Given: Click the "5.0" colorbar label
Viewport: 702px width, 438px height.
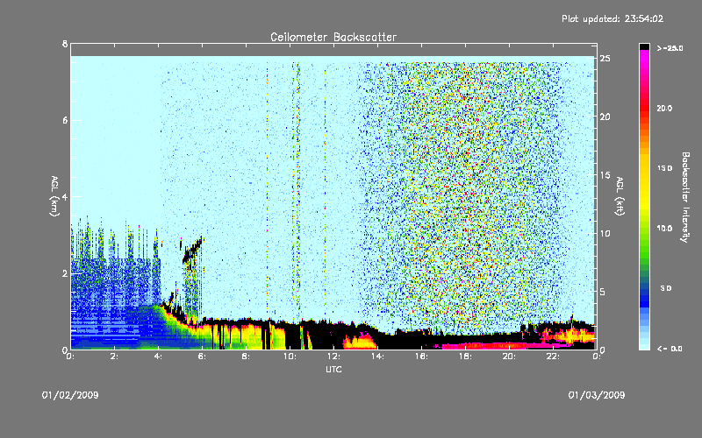Looking at the screenshot, I should pos(666,288).
